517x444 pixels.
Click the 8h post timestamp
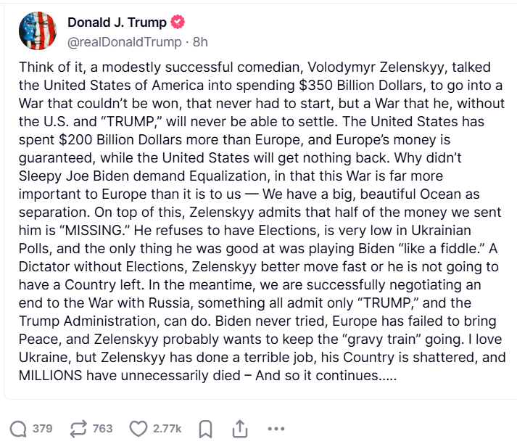200,42
